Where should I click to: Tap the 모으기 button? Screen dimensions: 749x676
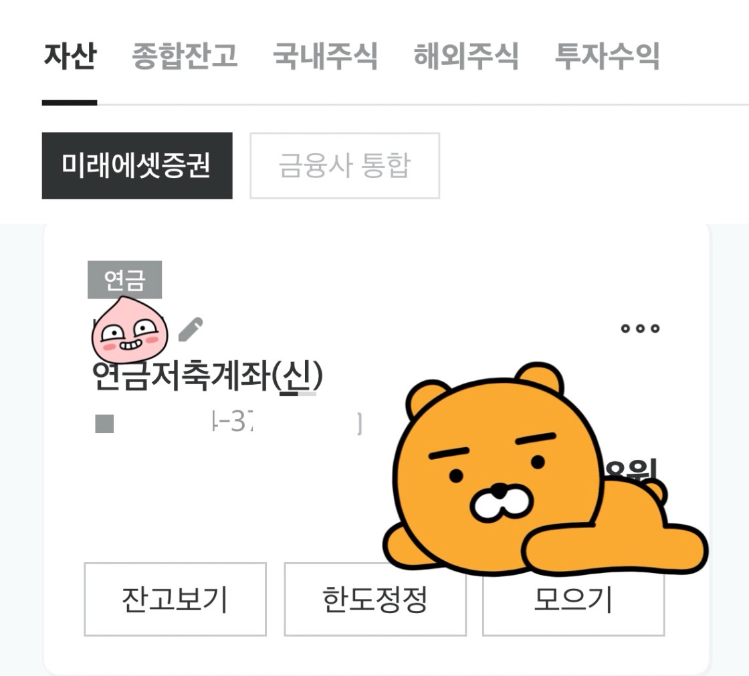pos(573,600)
